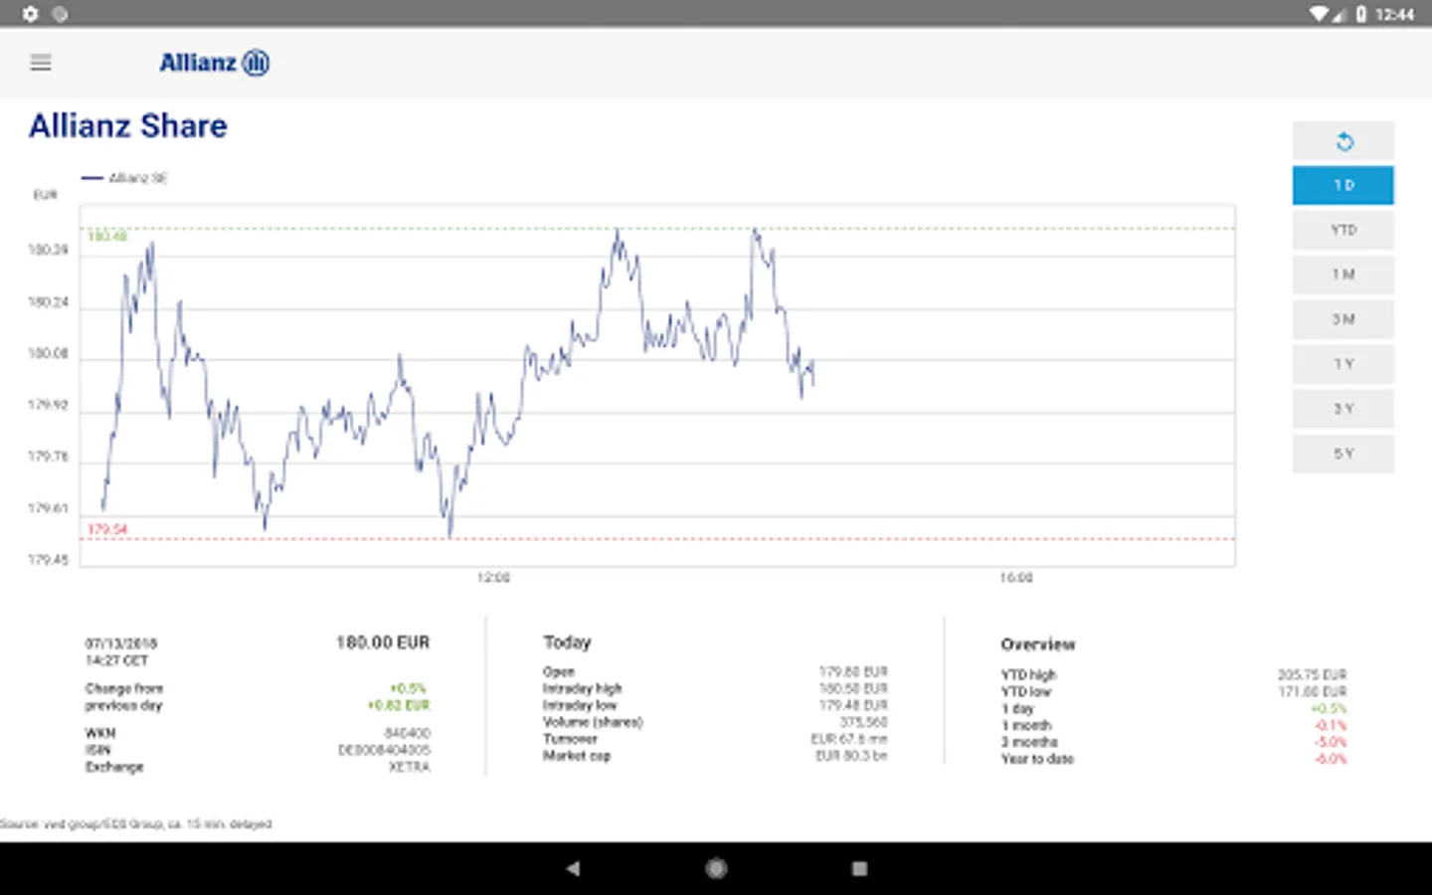The image size is (1432, 895).
Task: Tap the 12:00 time axis label
Action: click(x=493, y=578)
